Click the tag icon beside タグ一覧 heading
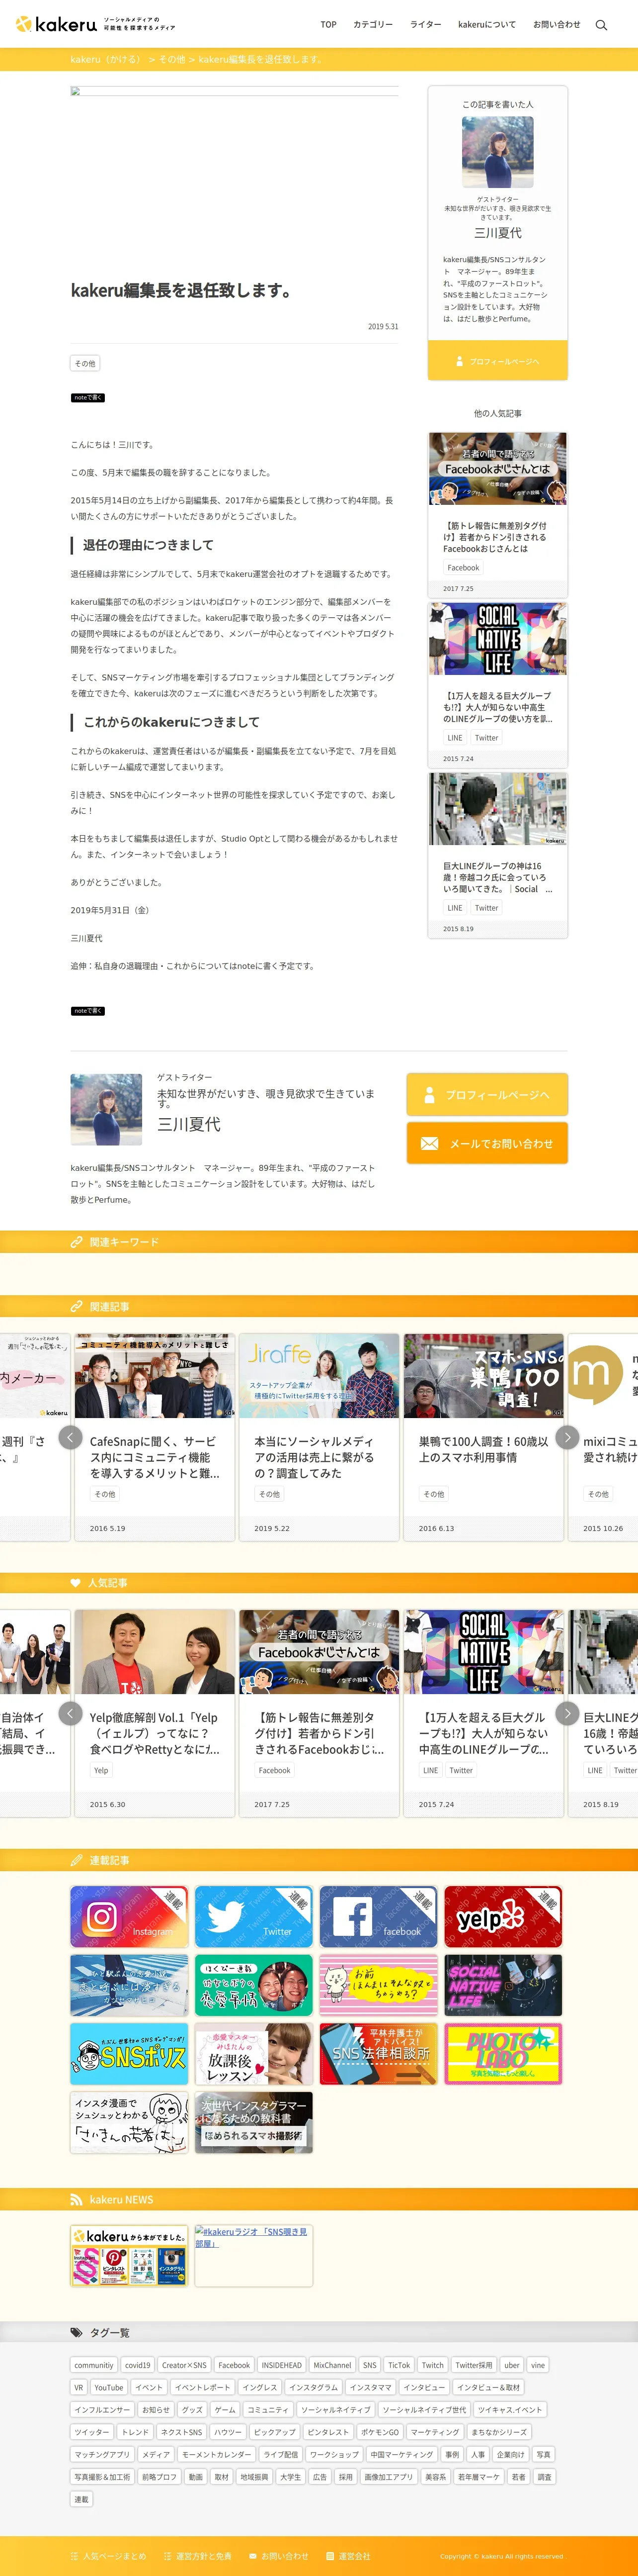638x2576 pixels. click(x=76, y=2332)
